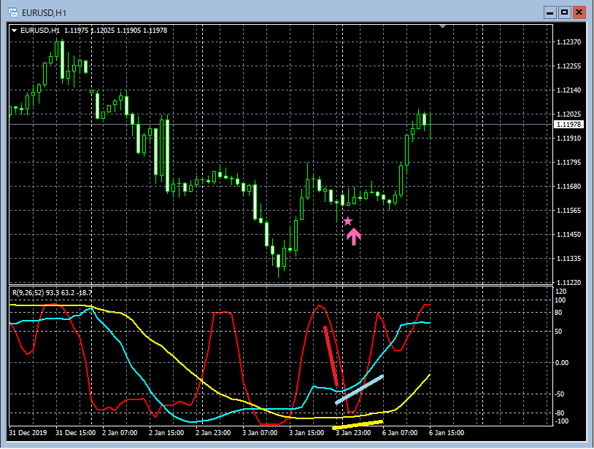Click the price scale value 1.11680
The width and height of the screenshot is (594, 449).
pos(569,187)
